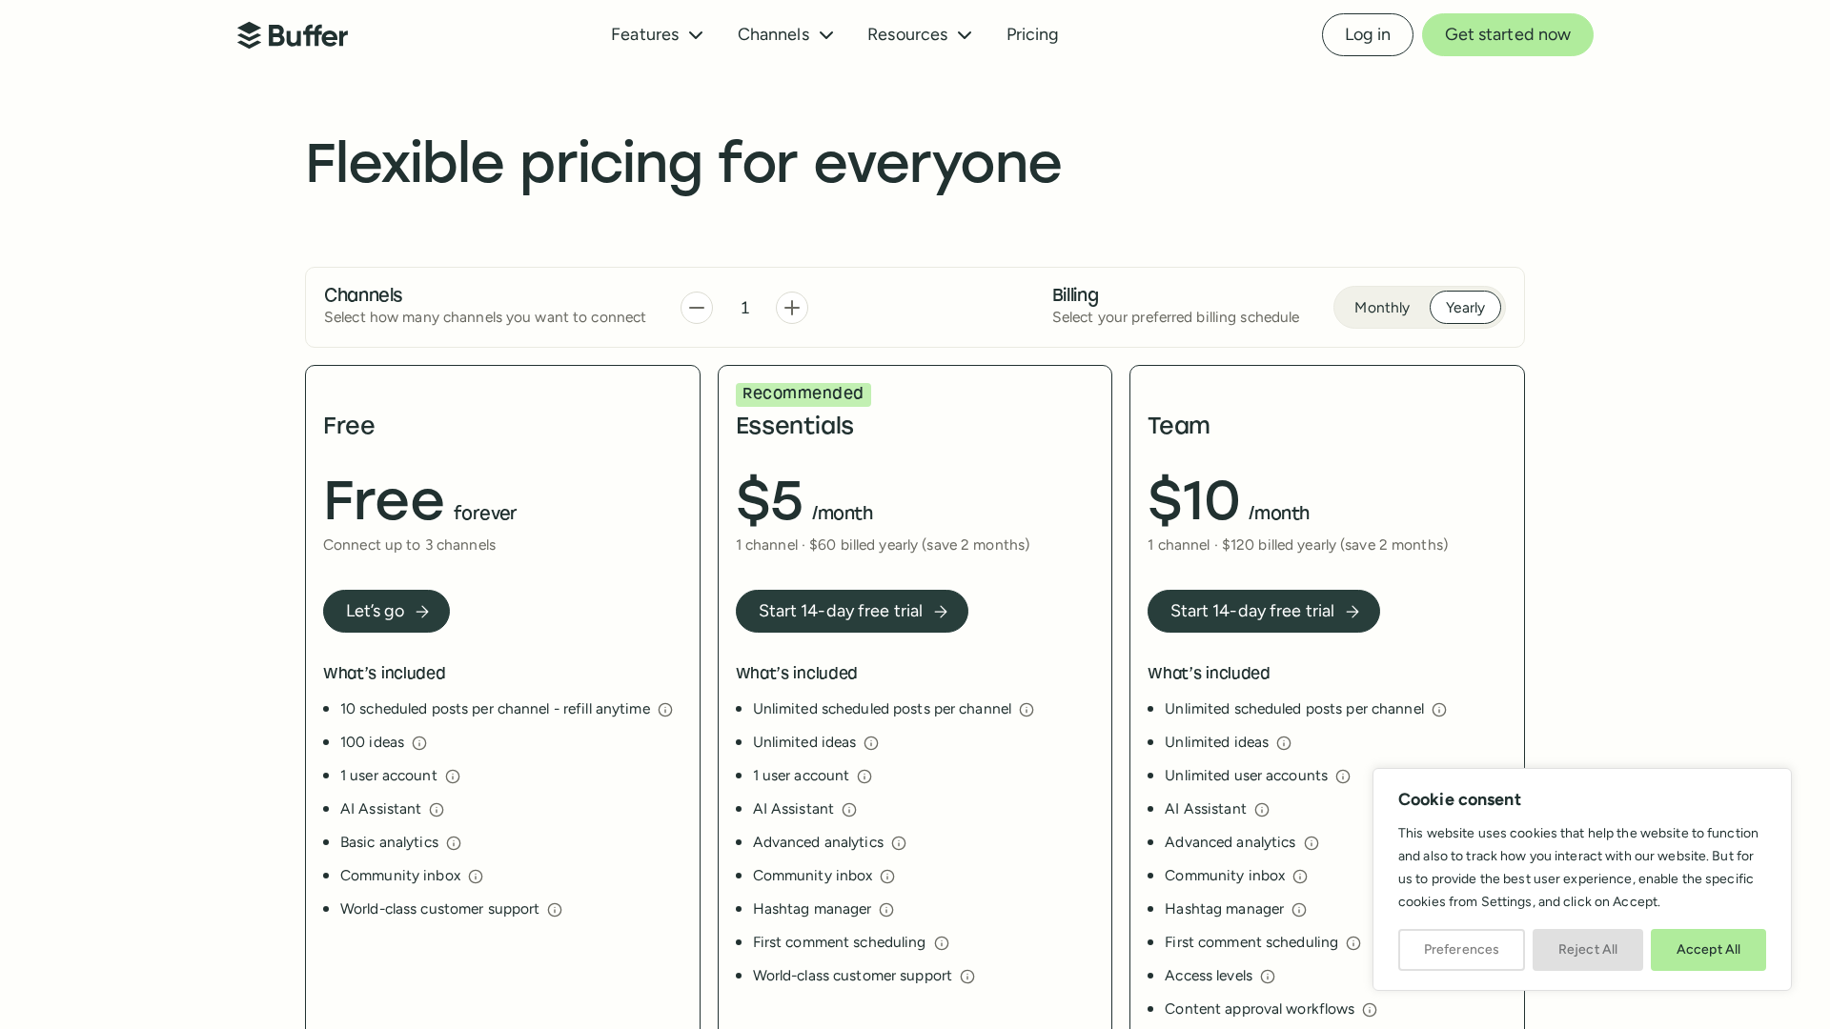Click info icon next to World-class support in Free plan
Screen dimensions: 1830x1029
point(555,910)
